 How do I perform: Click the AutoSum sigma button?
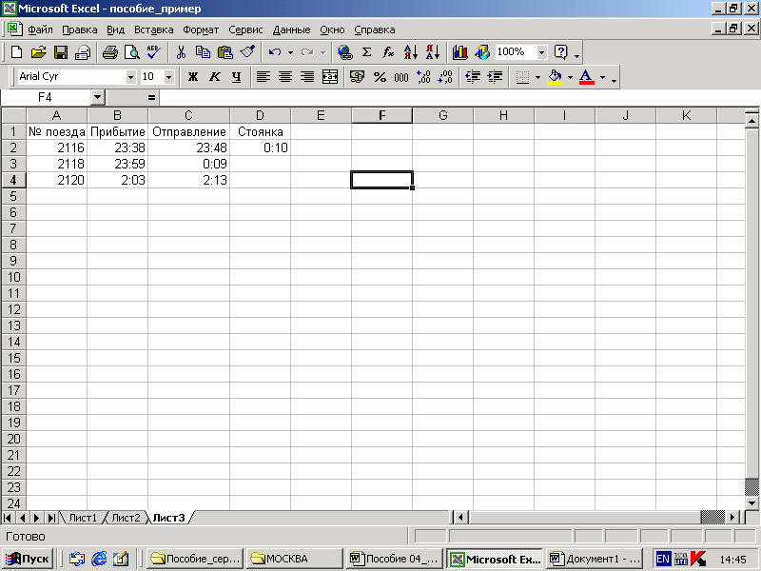pyautogui.click(x=367, y=52)
